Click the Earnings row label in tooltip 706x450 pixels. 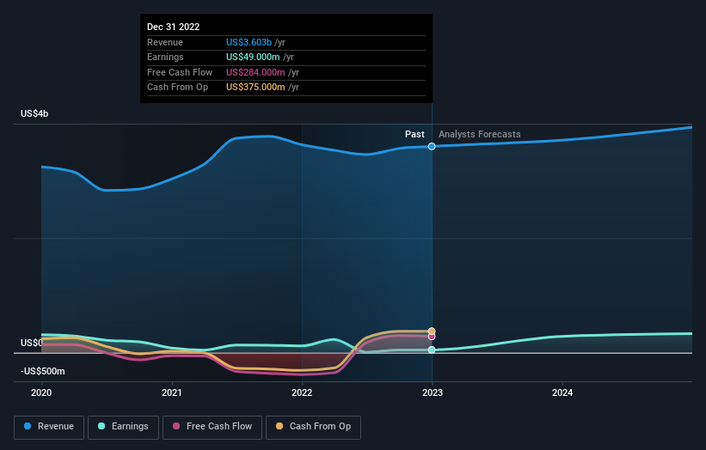coord(165,57)
